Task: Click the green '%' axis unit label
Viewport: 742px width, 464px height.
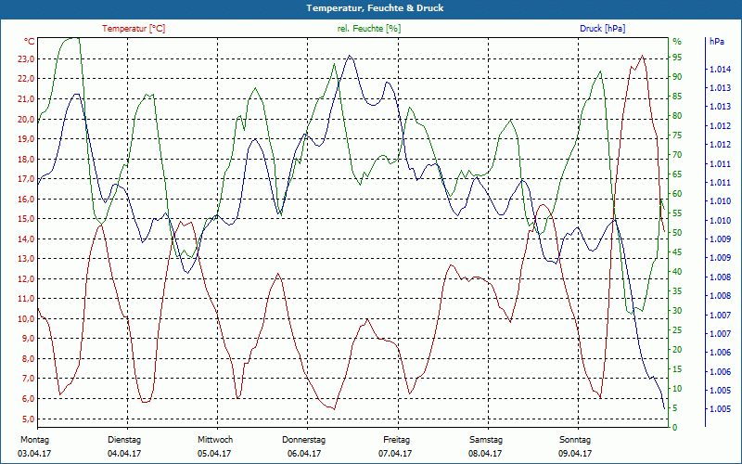Action: [677, 42]
